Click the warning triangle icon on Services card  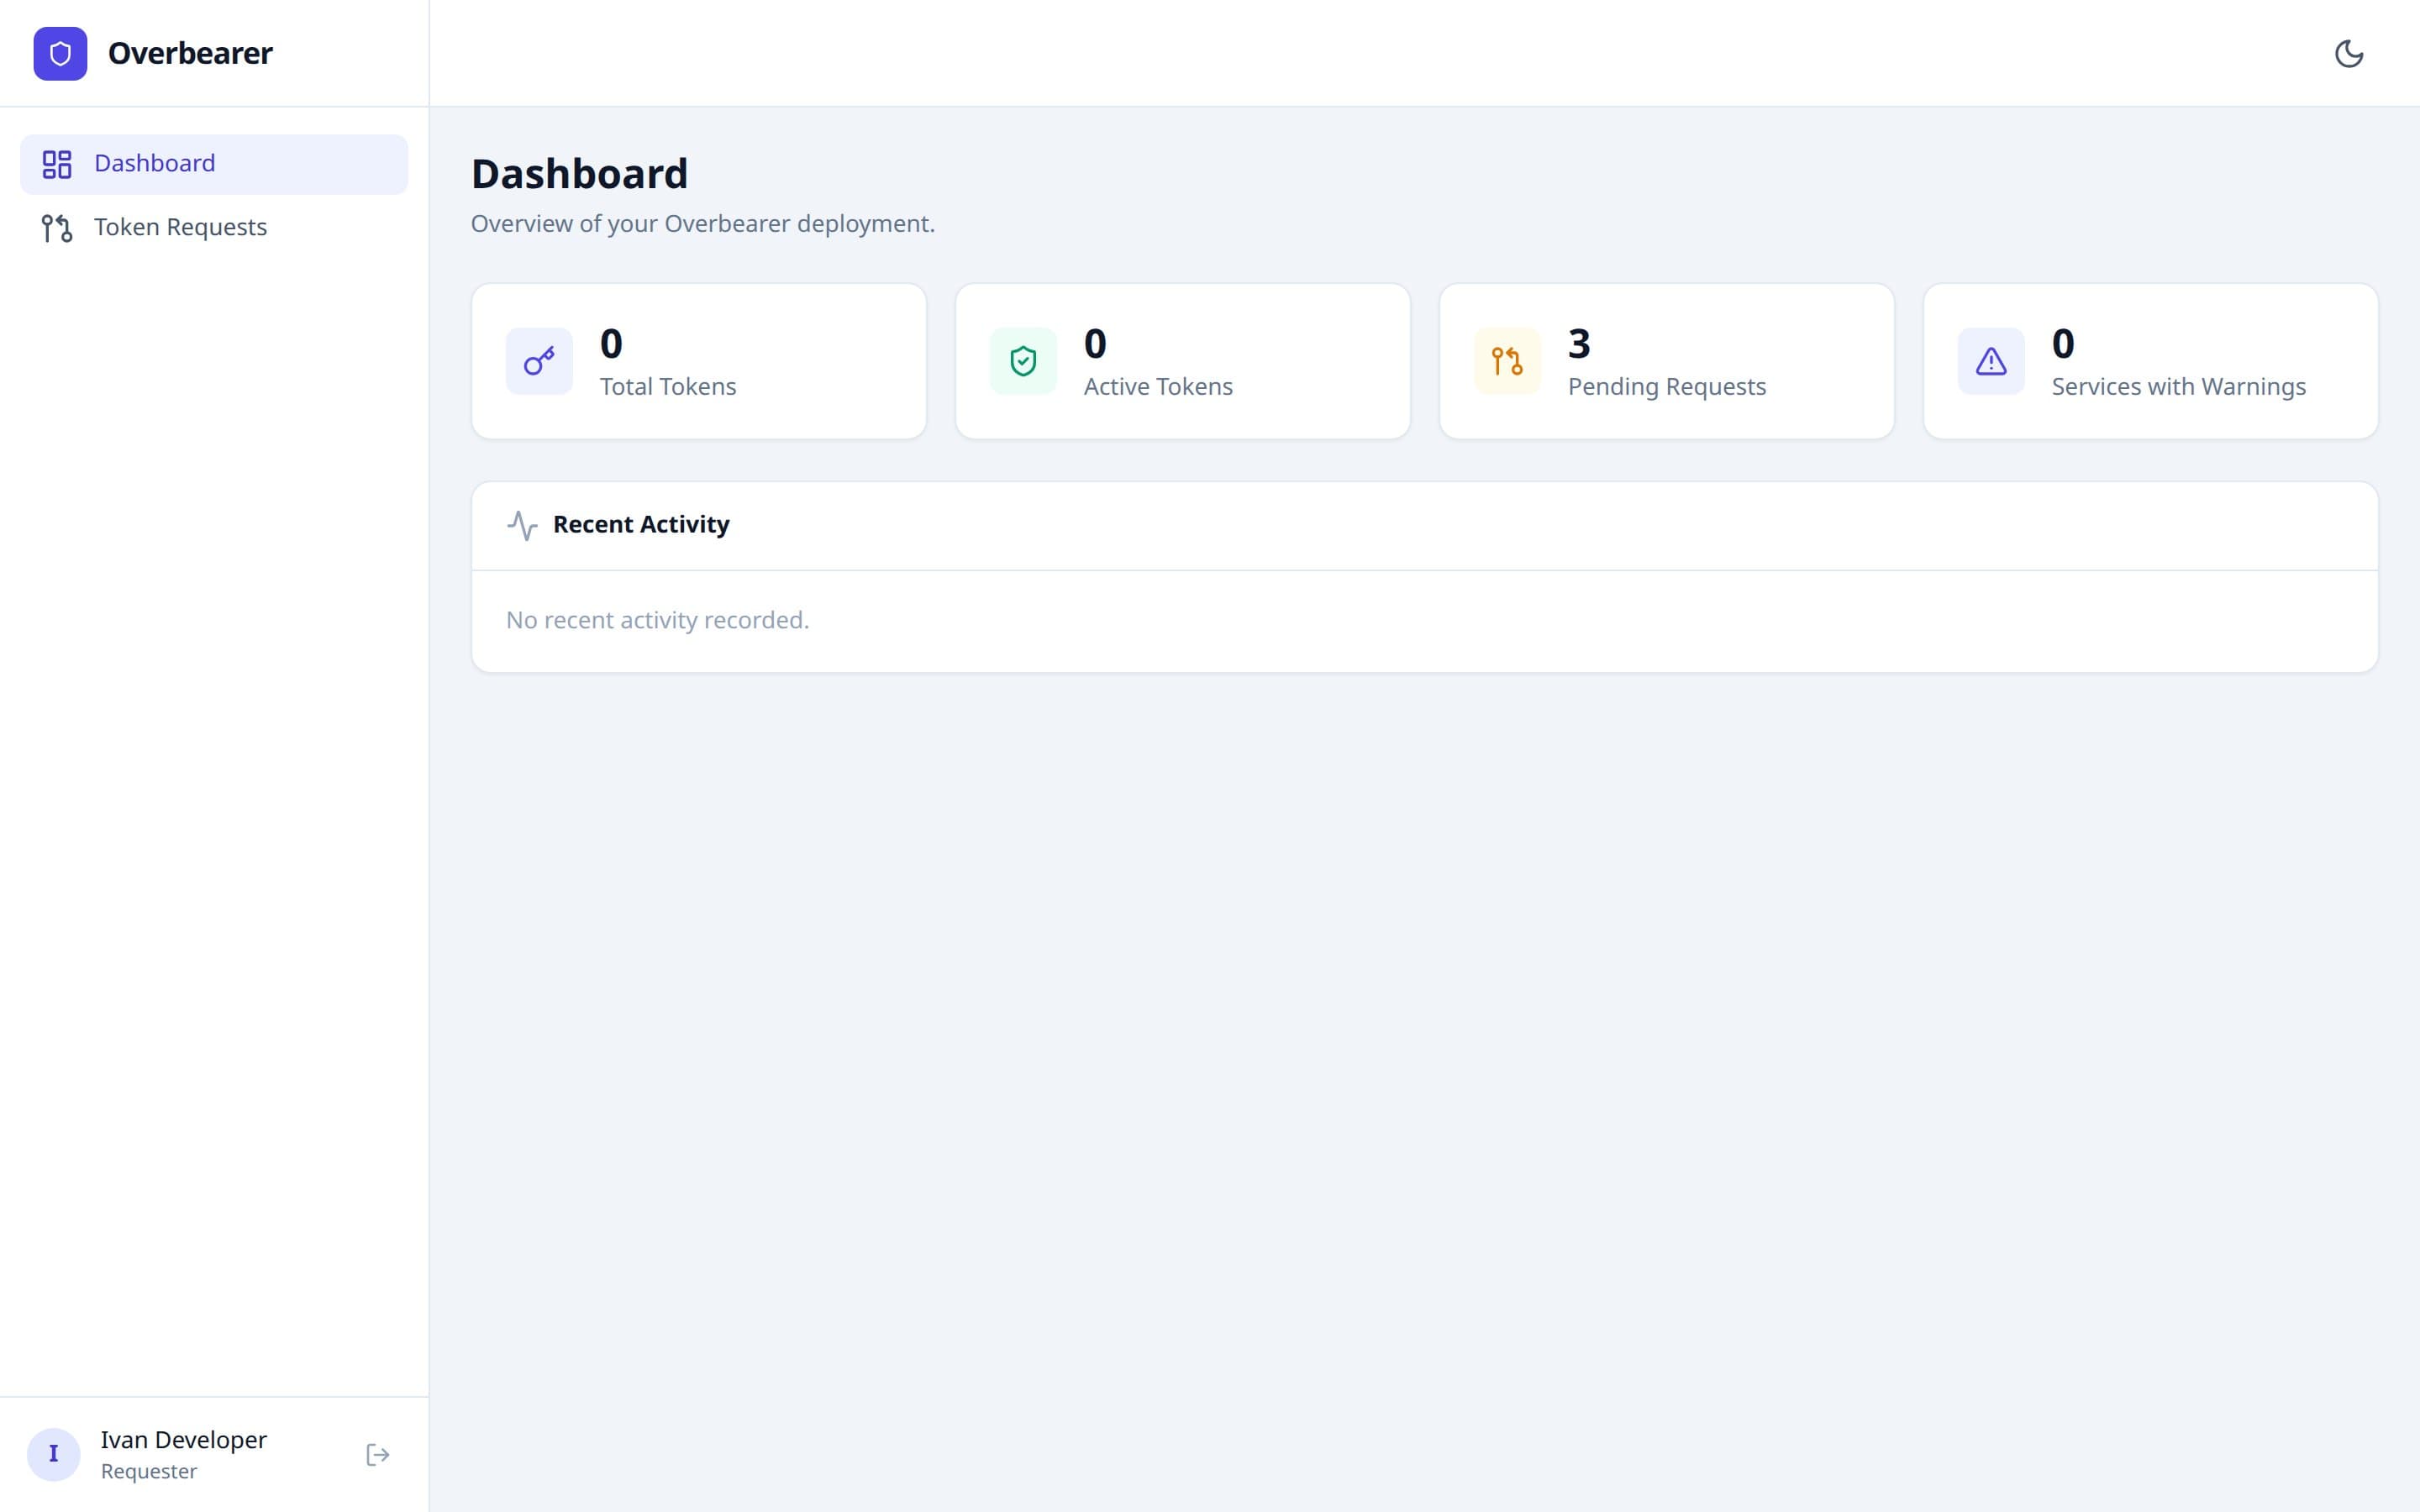1990,360
